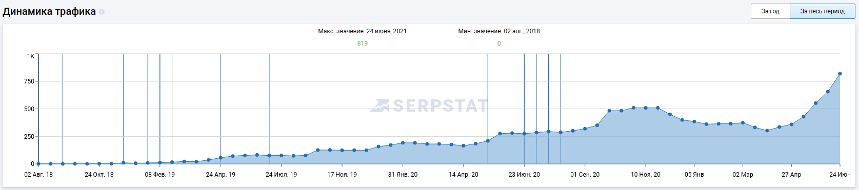859x190 pixels.
Task: Select the data point above 27 Апр
Action: 791,124
